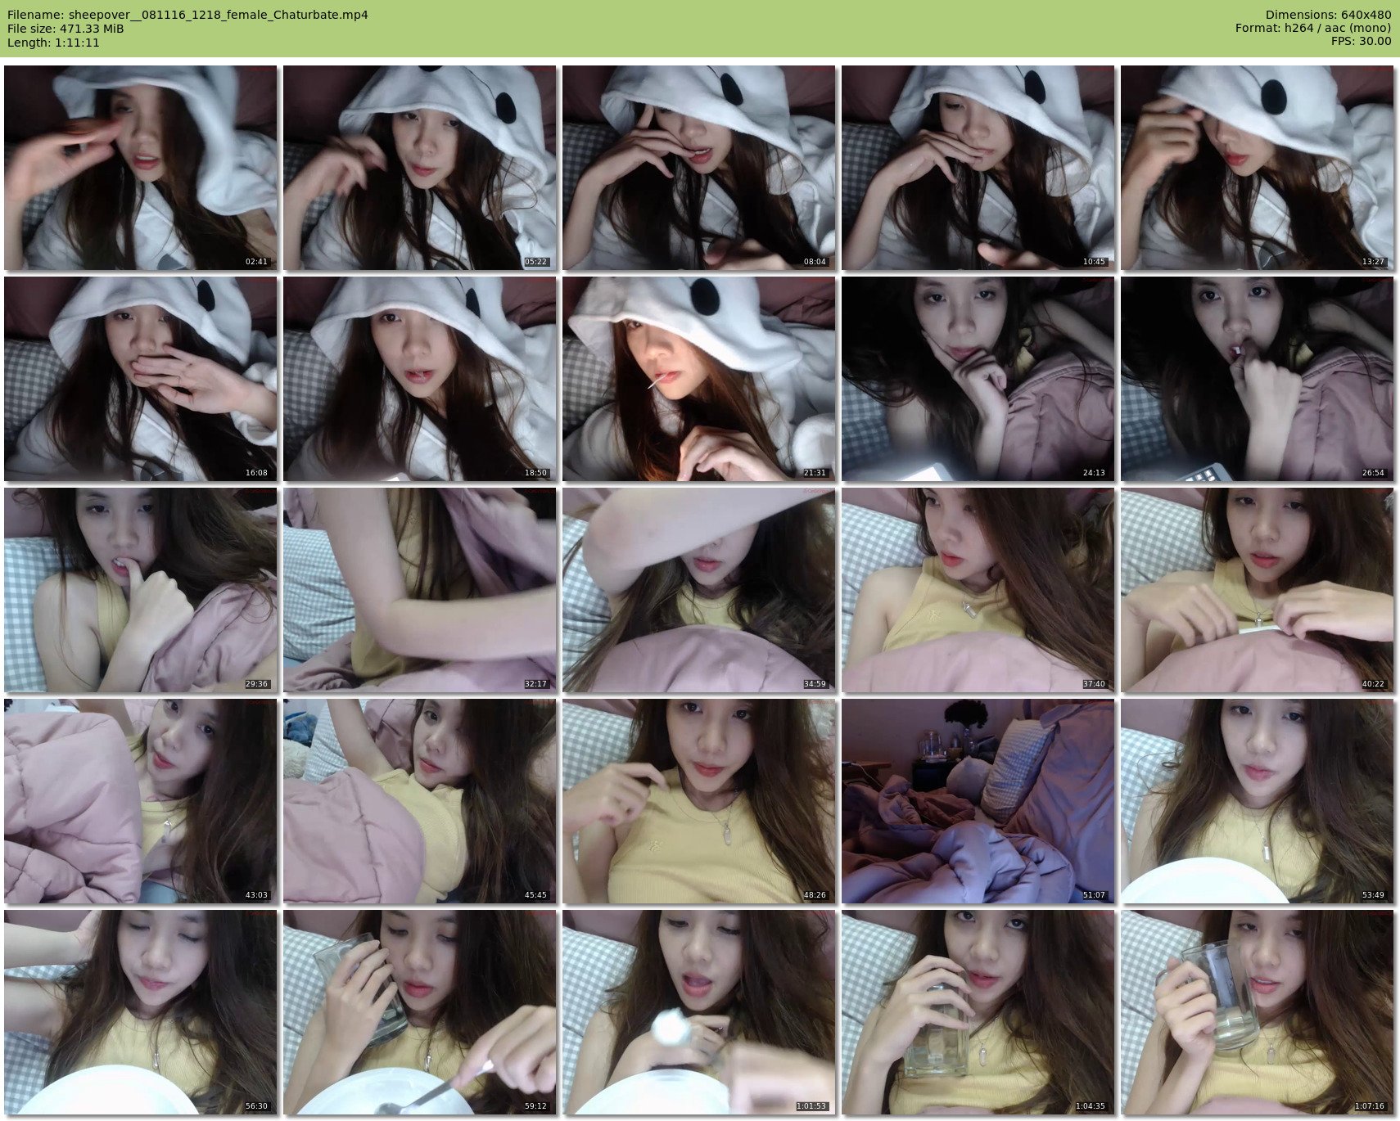Select the frame timestamped 1:01:53
Screen dimensions: 1400x1121
click(x=698, y=1012)
